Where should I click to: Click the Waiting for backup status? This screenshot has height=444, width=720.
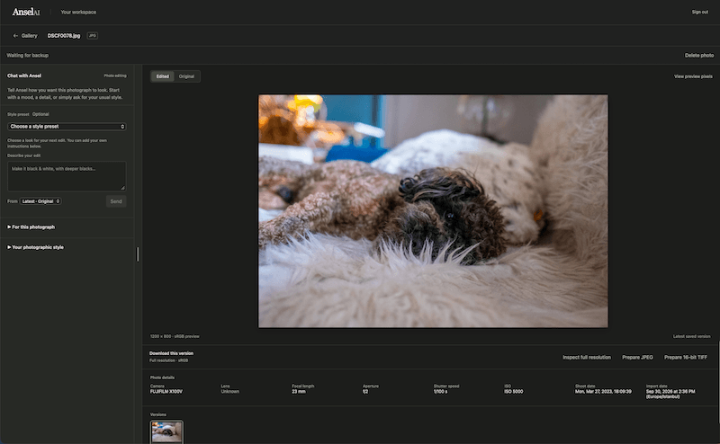28,55
